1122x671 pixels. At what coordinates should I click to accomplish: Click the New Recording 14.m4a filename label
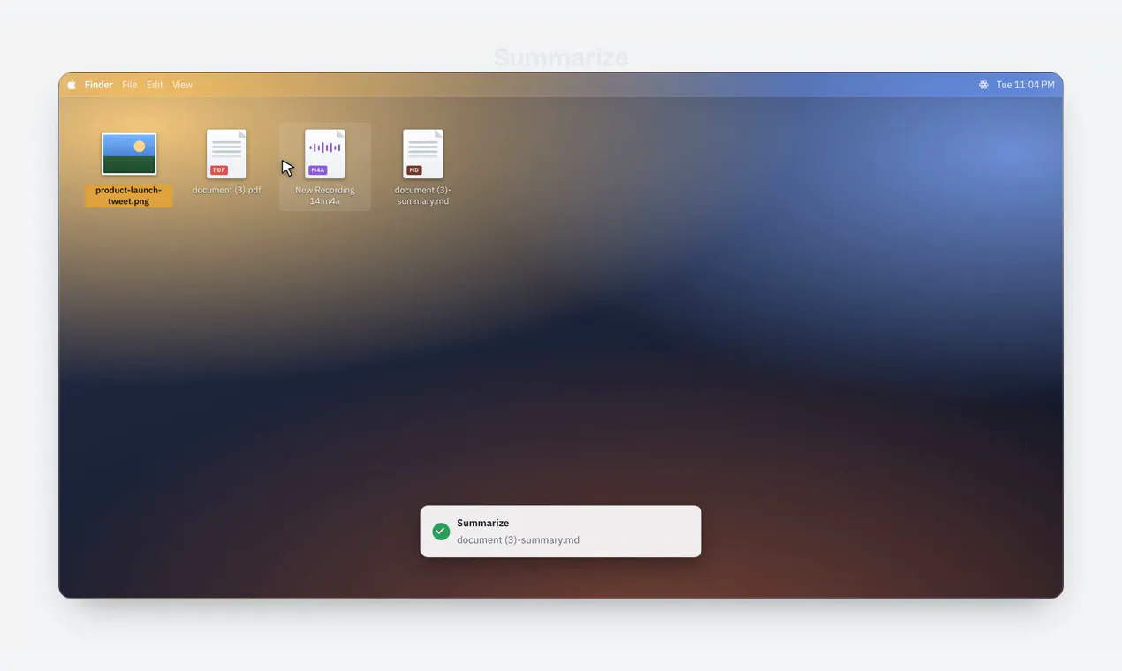click(x=325, y=195)
